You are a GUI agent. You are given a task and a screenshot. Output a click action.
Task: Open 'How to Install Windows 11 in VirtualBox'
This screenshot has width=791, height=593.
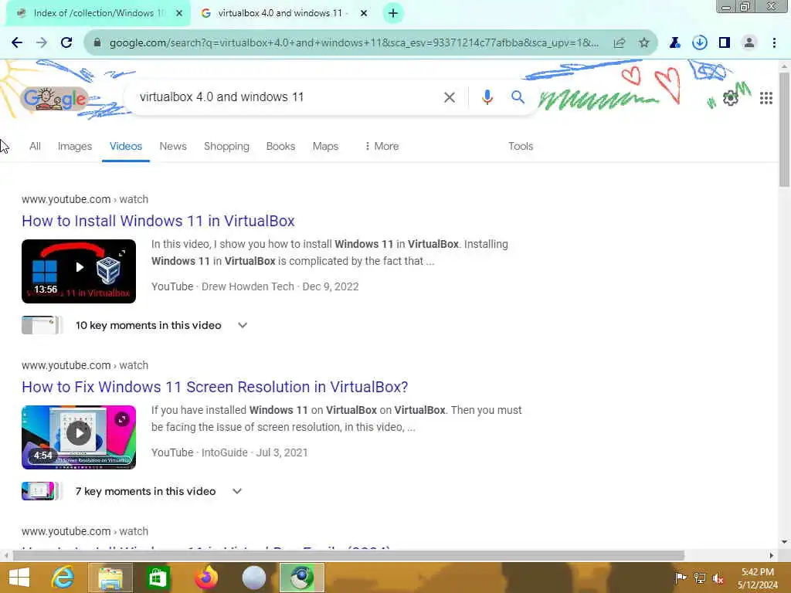(x=158, y=221)
